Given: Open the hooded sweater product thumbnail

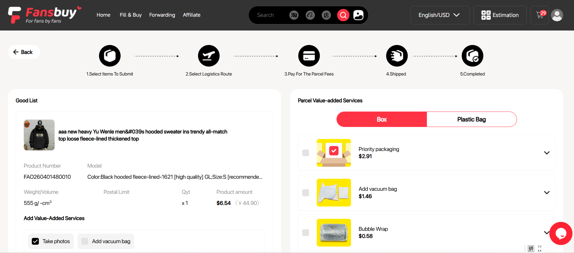Looking at the screenshot, I should tap(39, 135).
